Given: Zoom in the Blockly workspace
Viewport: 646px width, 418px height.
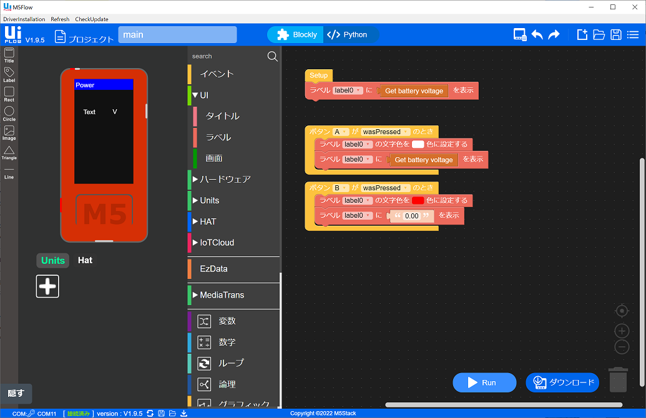Looking at the screenshot, I should (x=622, y=331).
